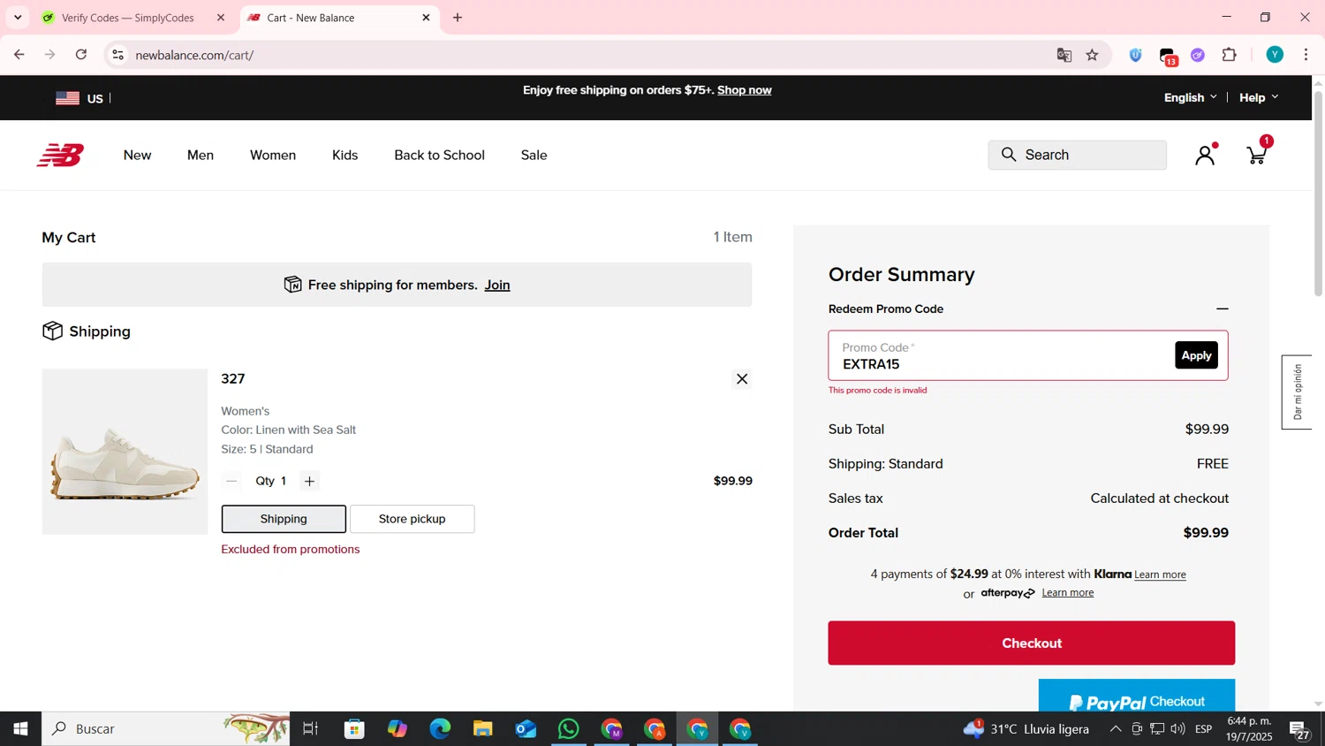Open the Men menu
This screenshot has height=746, width=1325.
201,156
